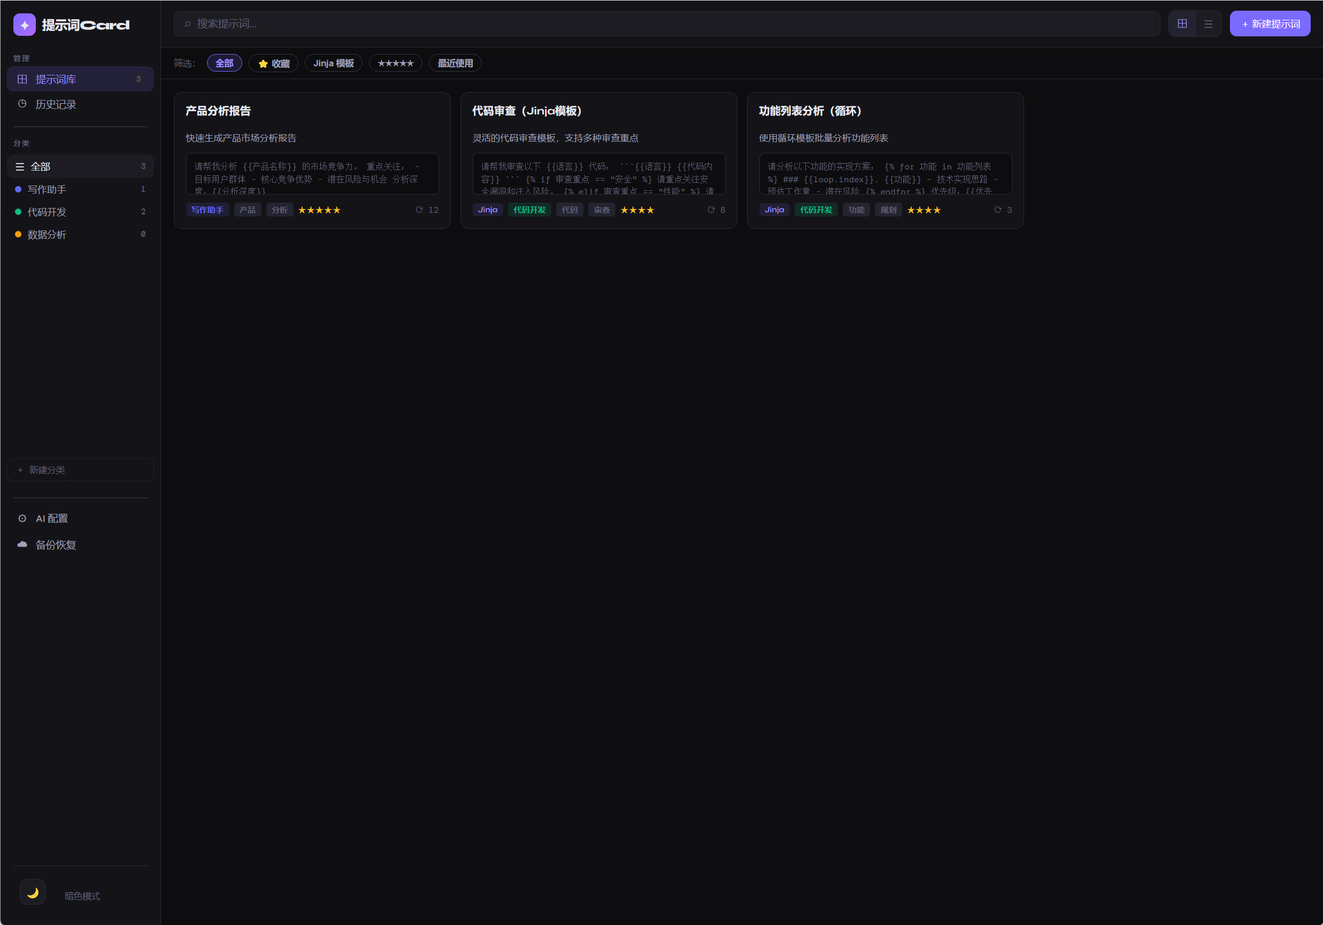Toggle the five-star rating filter
The width and height of the screenshot is (1323, 925).
coord(395,63)
